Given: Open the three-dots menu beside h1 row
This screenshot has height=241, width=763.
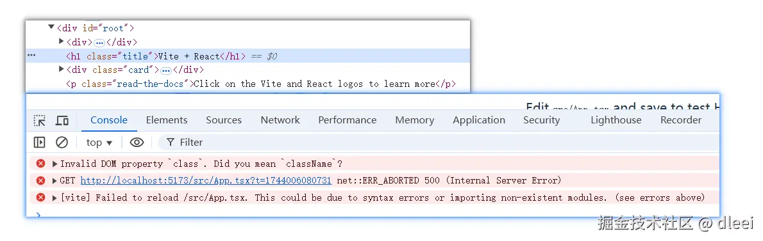Looking at the screenshot, I should click(x=31, y=55).
